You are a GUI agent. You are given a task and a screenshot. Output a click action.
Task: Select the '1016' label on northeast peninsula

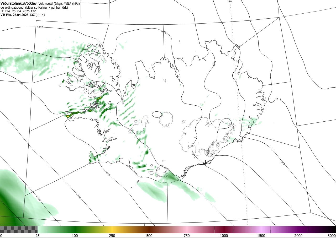point(237,47)
